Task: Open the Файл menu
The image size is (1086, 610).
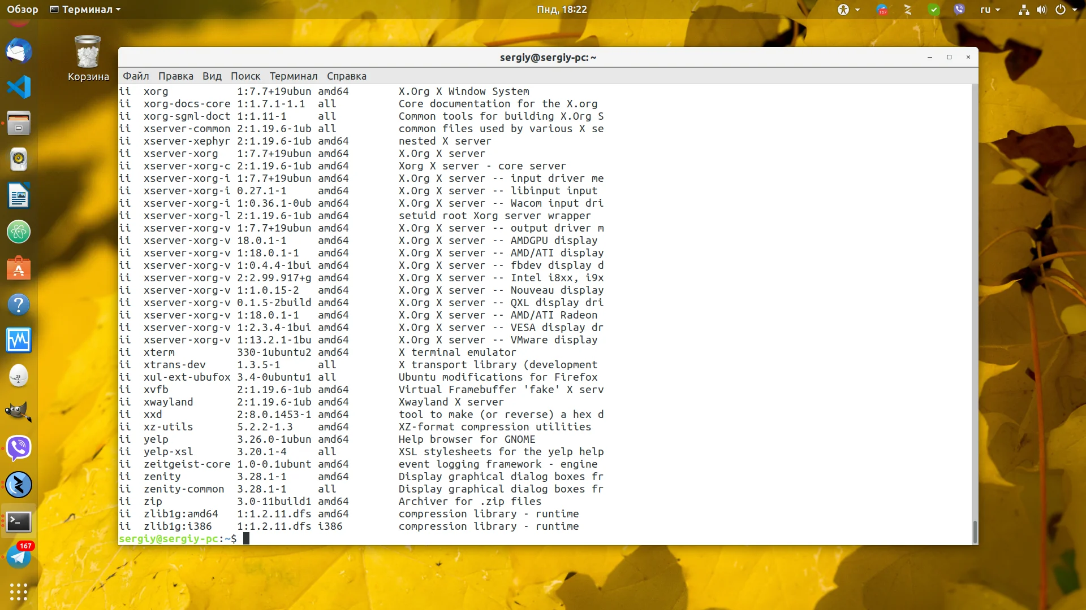Action: coord(136,76)
